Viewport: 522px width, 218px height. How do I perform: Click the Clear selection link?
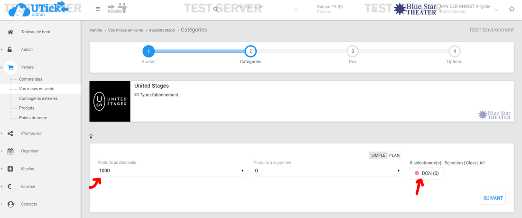click(x=471, y=163)
